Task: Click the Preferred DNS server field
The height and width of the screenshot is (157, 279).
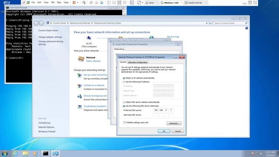Action: point(163,110)
